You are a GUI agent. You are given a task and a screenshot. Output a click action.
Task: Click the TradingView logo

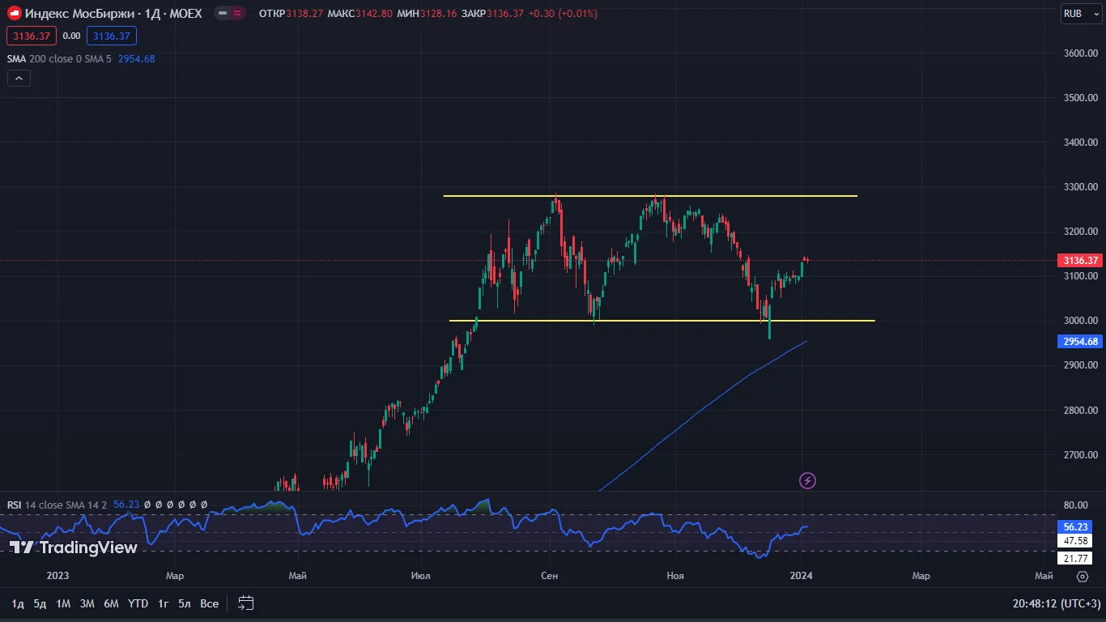coord(74,547)
